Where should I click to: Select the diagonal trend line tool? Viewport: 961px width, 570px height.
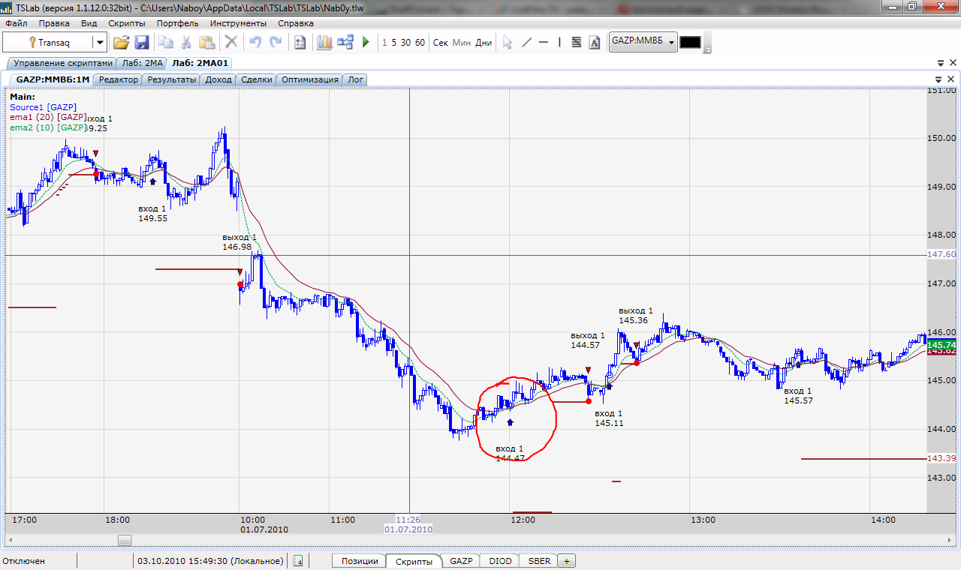(x=526, y=42)
